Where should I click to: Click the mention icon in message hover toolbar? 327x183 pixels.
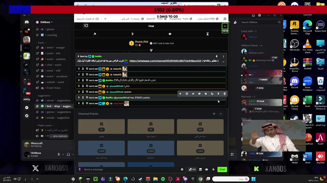click(199, 94)
